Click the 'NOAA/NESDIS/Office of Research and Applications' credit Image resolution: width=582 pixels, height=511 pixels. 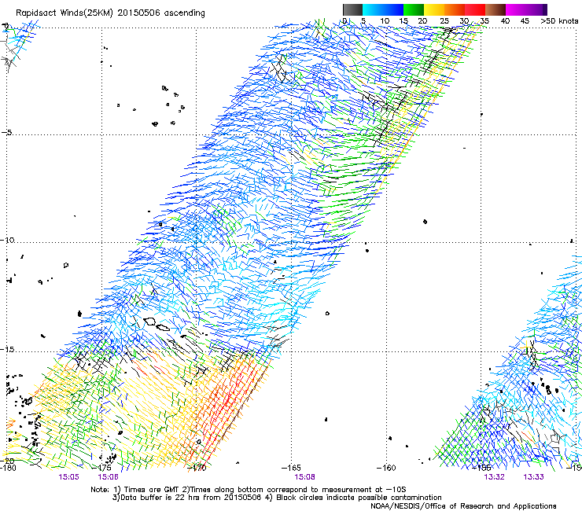463,506
